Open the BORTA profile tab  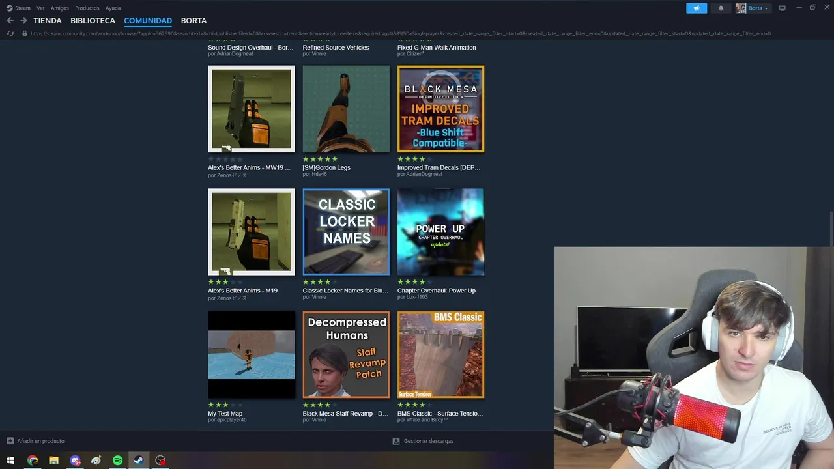tap(194, 21)
